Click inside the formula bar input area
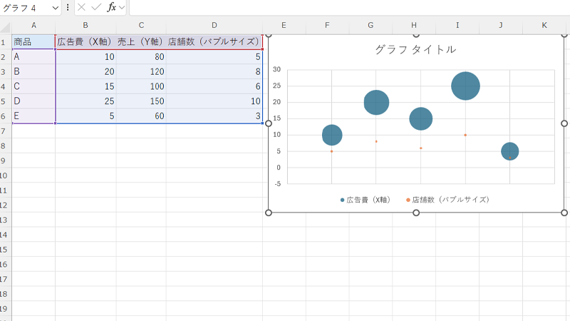570x321 pixels. tap(342, 7)
